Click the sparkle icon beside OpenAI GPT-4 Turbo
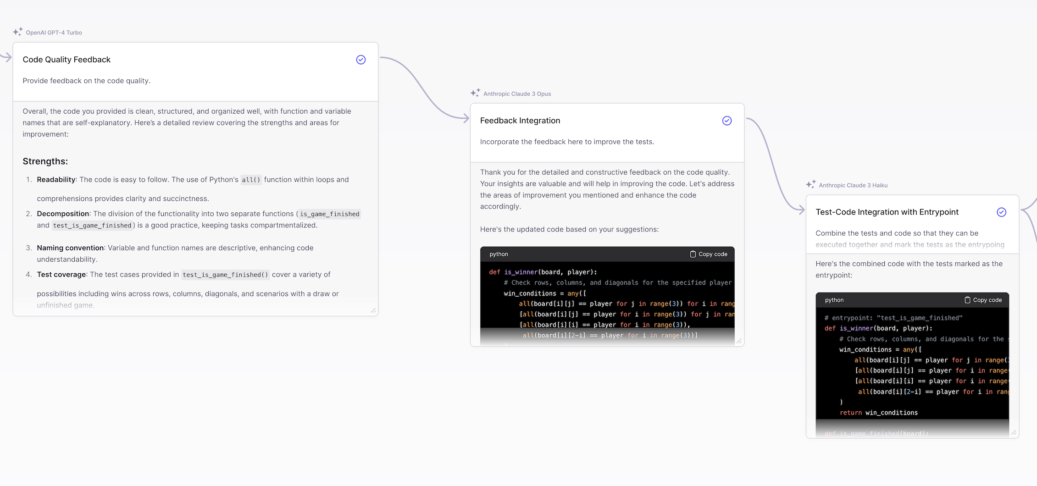 point(18,32)
